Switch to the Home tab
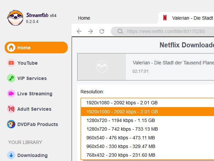 tap(84, 18)
